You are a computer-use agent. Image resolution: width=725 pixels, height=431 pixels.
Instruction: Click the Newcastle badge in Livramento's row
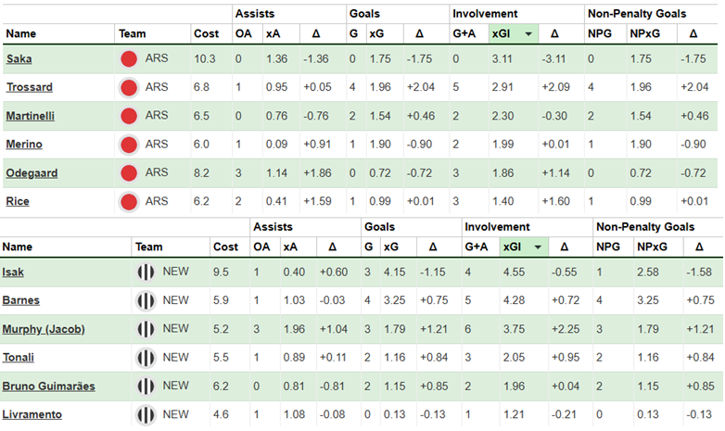(145, 414)
